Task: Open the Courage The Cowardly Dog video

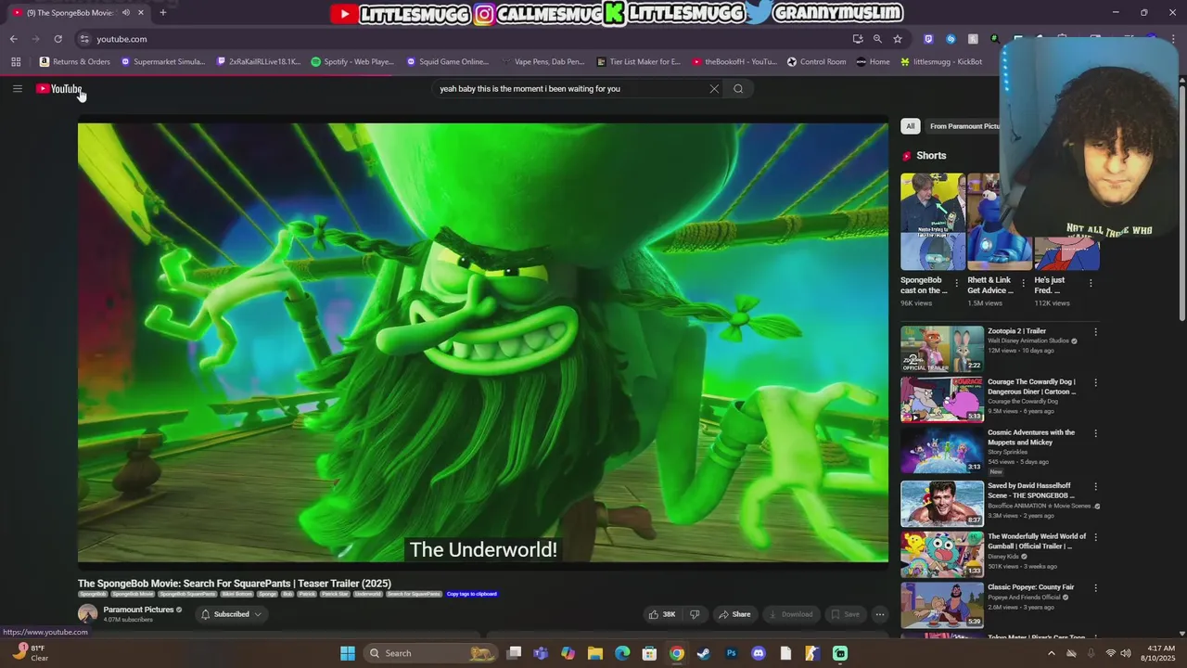Action: pyautogui.click(x=942, y=400)
